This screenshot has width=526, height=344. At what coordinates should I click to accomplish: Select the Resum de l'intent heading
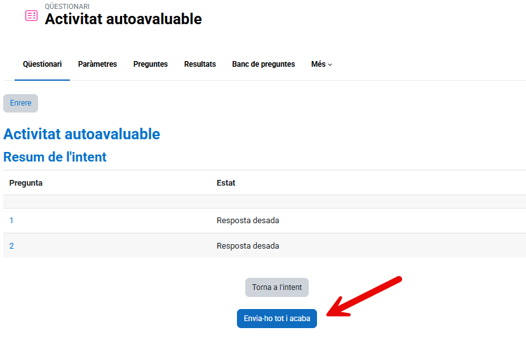55,156
